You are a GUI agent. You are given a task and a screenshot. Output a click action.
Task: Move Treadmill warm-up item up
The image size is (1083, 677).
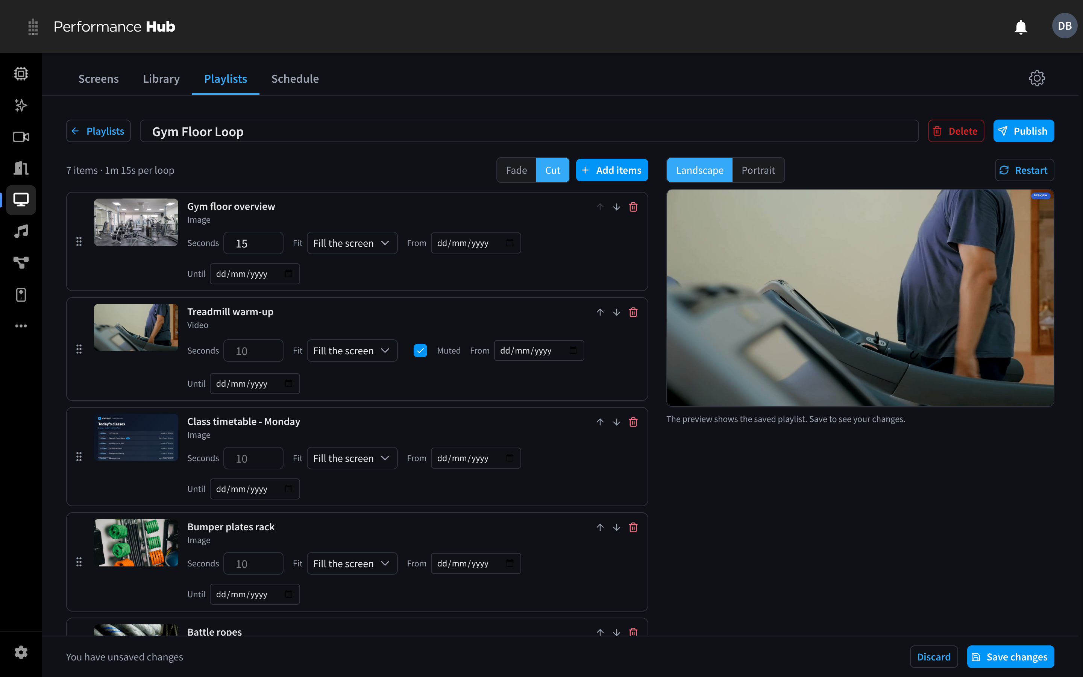pos(600,312)
